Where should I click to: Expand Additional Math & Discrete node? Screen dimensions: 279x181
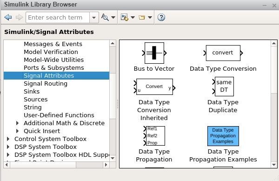[17, 123]
